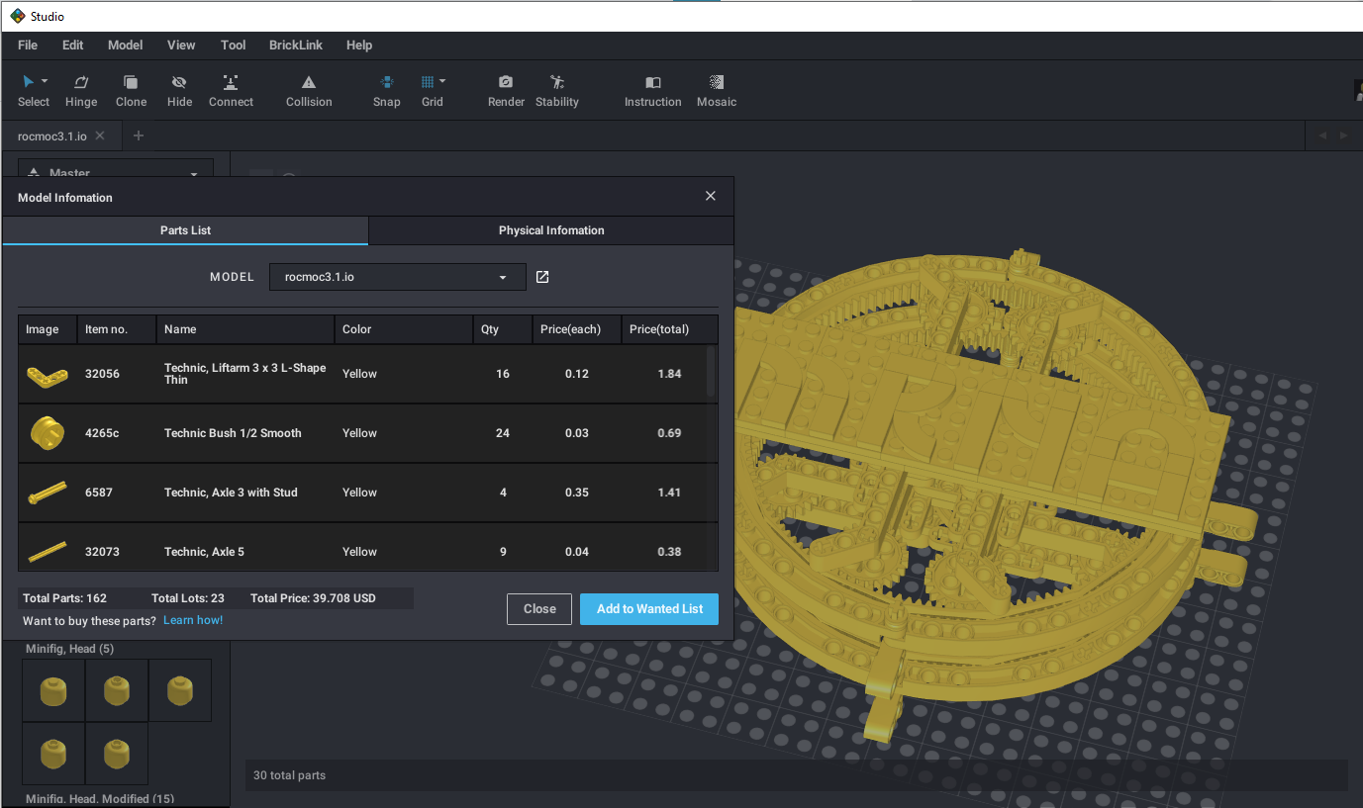Toggle the Hide tool

(x=179, y=91)
